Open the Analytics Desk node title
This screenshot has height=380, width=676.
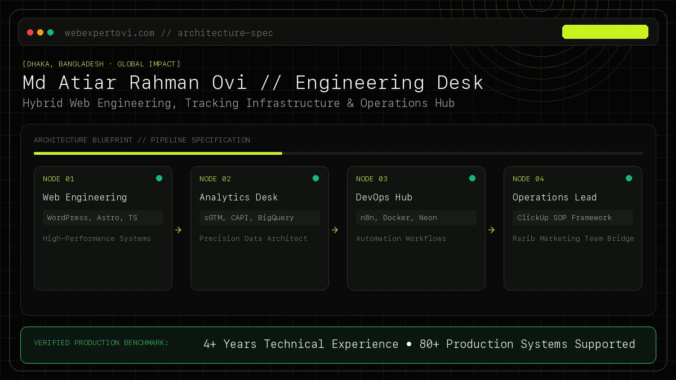[238, 198]
